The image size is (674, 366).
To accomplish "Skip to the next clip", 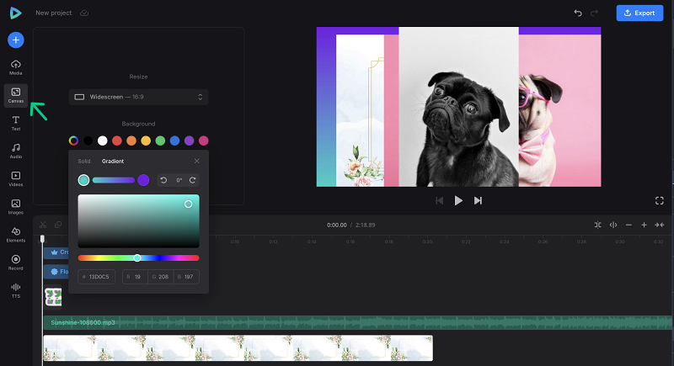I will tap(478, 200).
